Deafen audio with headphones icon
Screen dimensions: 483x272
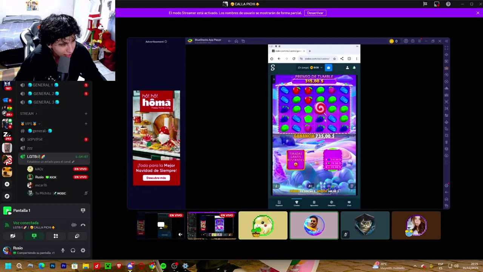tap(73, 250)
